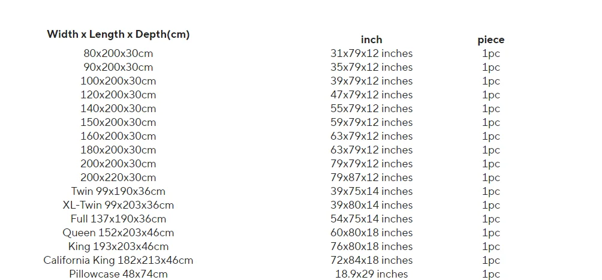Click the 72x84x18 inches value
The height and width of the screenshot is (280, 602).
tap(371, 260)
